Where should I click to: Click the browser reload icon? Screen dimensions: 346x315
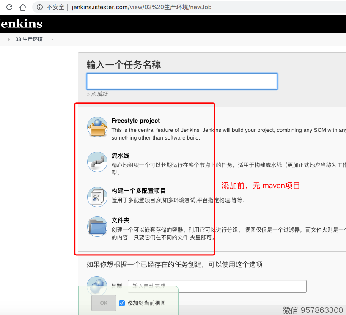pyautogui.click(x=9, y=7)
